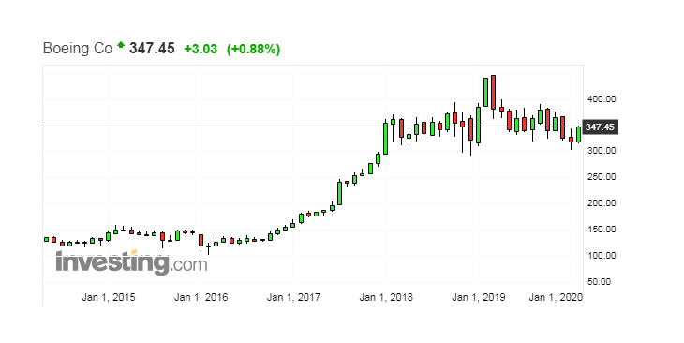Click the 50.00 price axis label
The image size is (684, 343).
[599, 281]
